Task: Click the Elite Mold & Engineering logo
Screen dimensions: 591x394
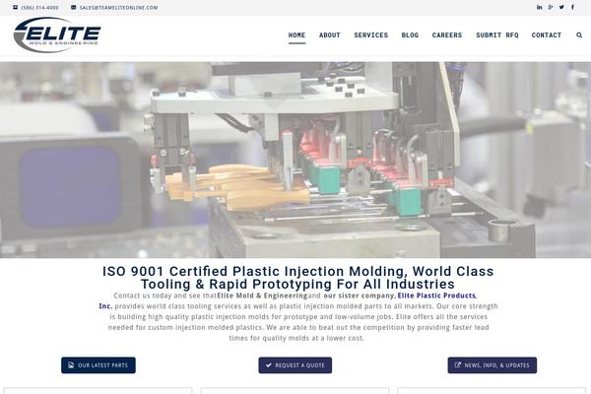Action: click(57, 35)
